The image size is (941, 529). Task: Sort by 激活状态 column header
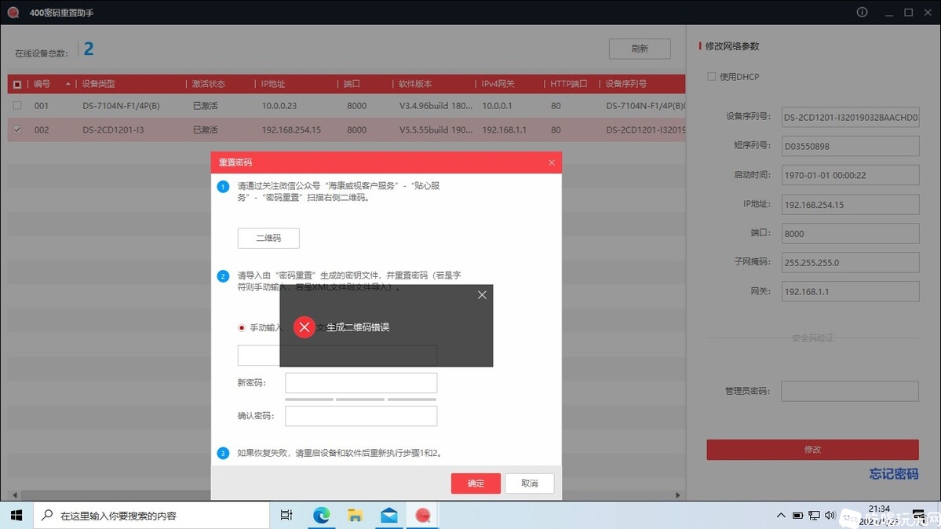pyautogui.click(x=208, y=84)
